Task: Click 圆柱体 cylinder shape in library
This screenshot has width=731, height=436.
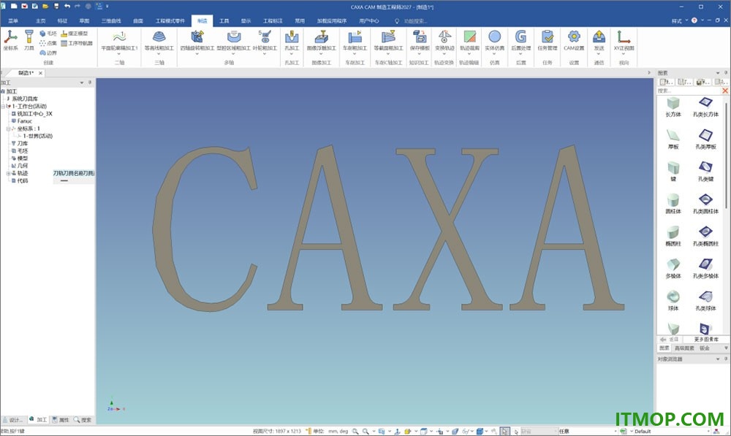Action: [673, 204]
